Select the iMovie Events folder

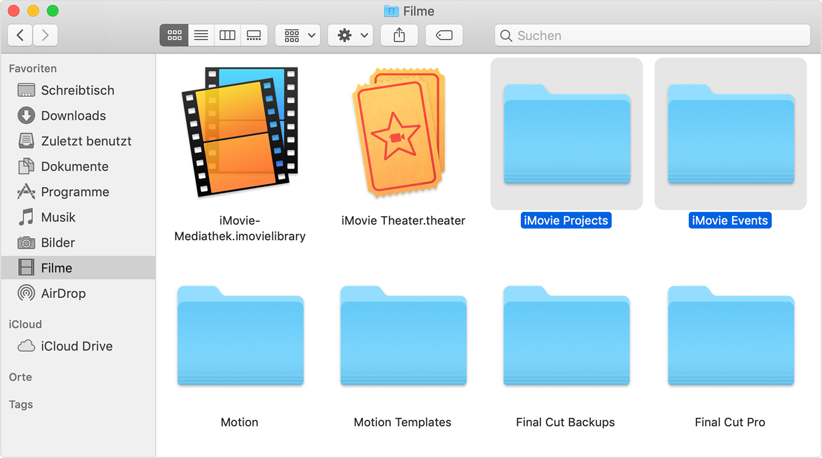(730, 134)
